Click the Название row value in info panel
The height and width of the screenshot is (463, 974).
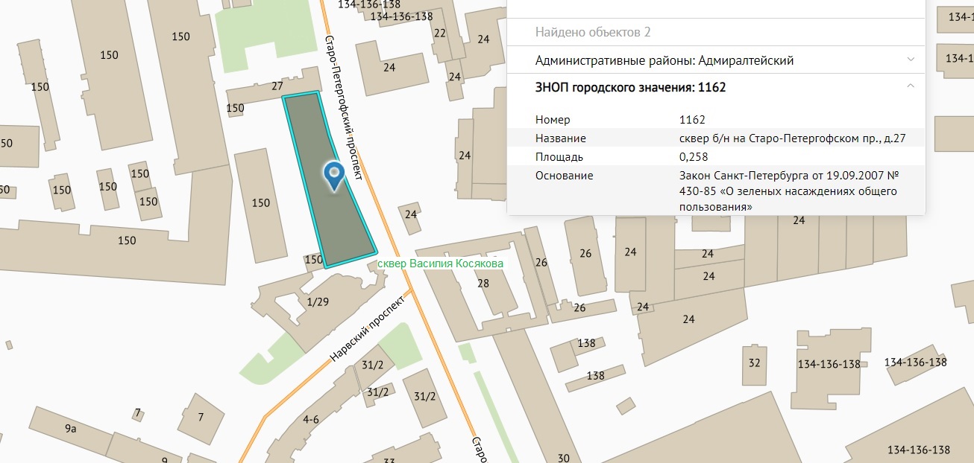point(792,138)
